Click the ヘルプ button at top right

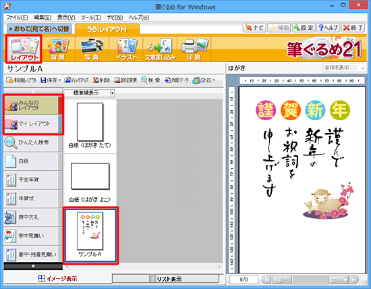tap(329, 28)
